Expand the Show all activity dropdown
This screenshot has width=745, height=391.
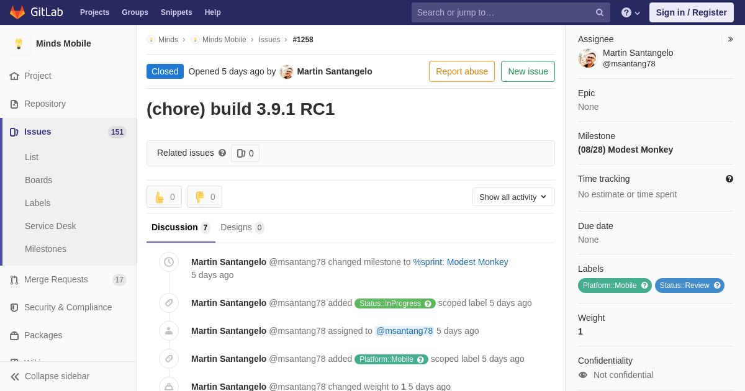click(x=513, y=197)
